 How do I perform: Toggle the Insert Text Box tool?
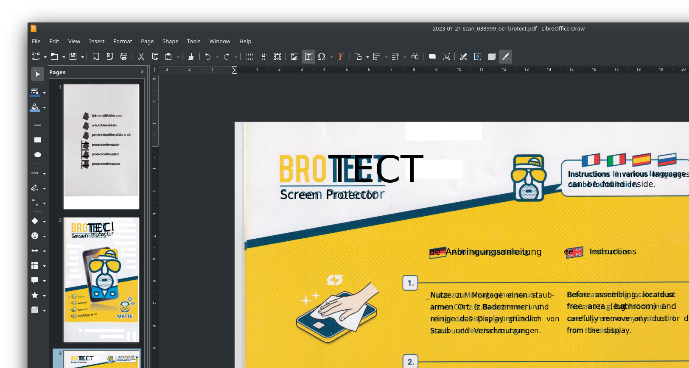click(309, 56)
